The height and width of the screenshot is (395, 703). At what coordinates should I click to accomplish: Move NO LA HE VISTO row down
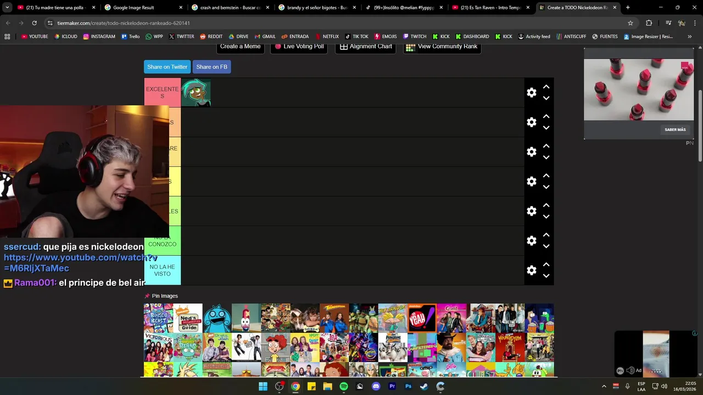click(x=546, y=276)
